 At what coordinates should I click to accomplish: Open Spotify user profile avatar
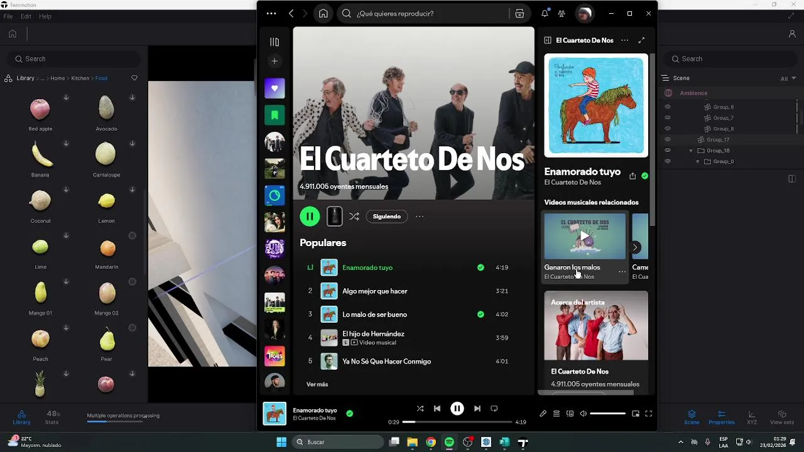coord(585,13)
